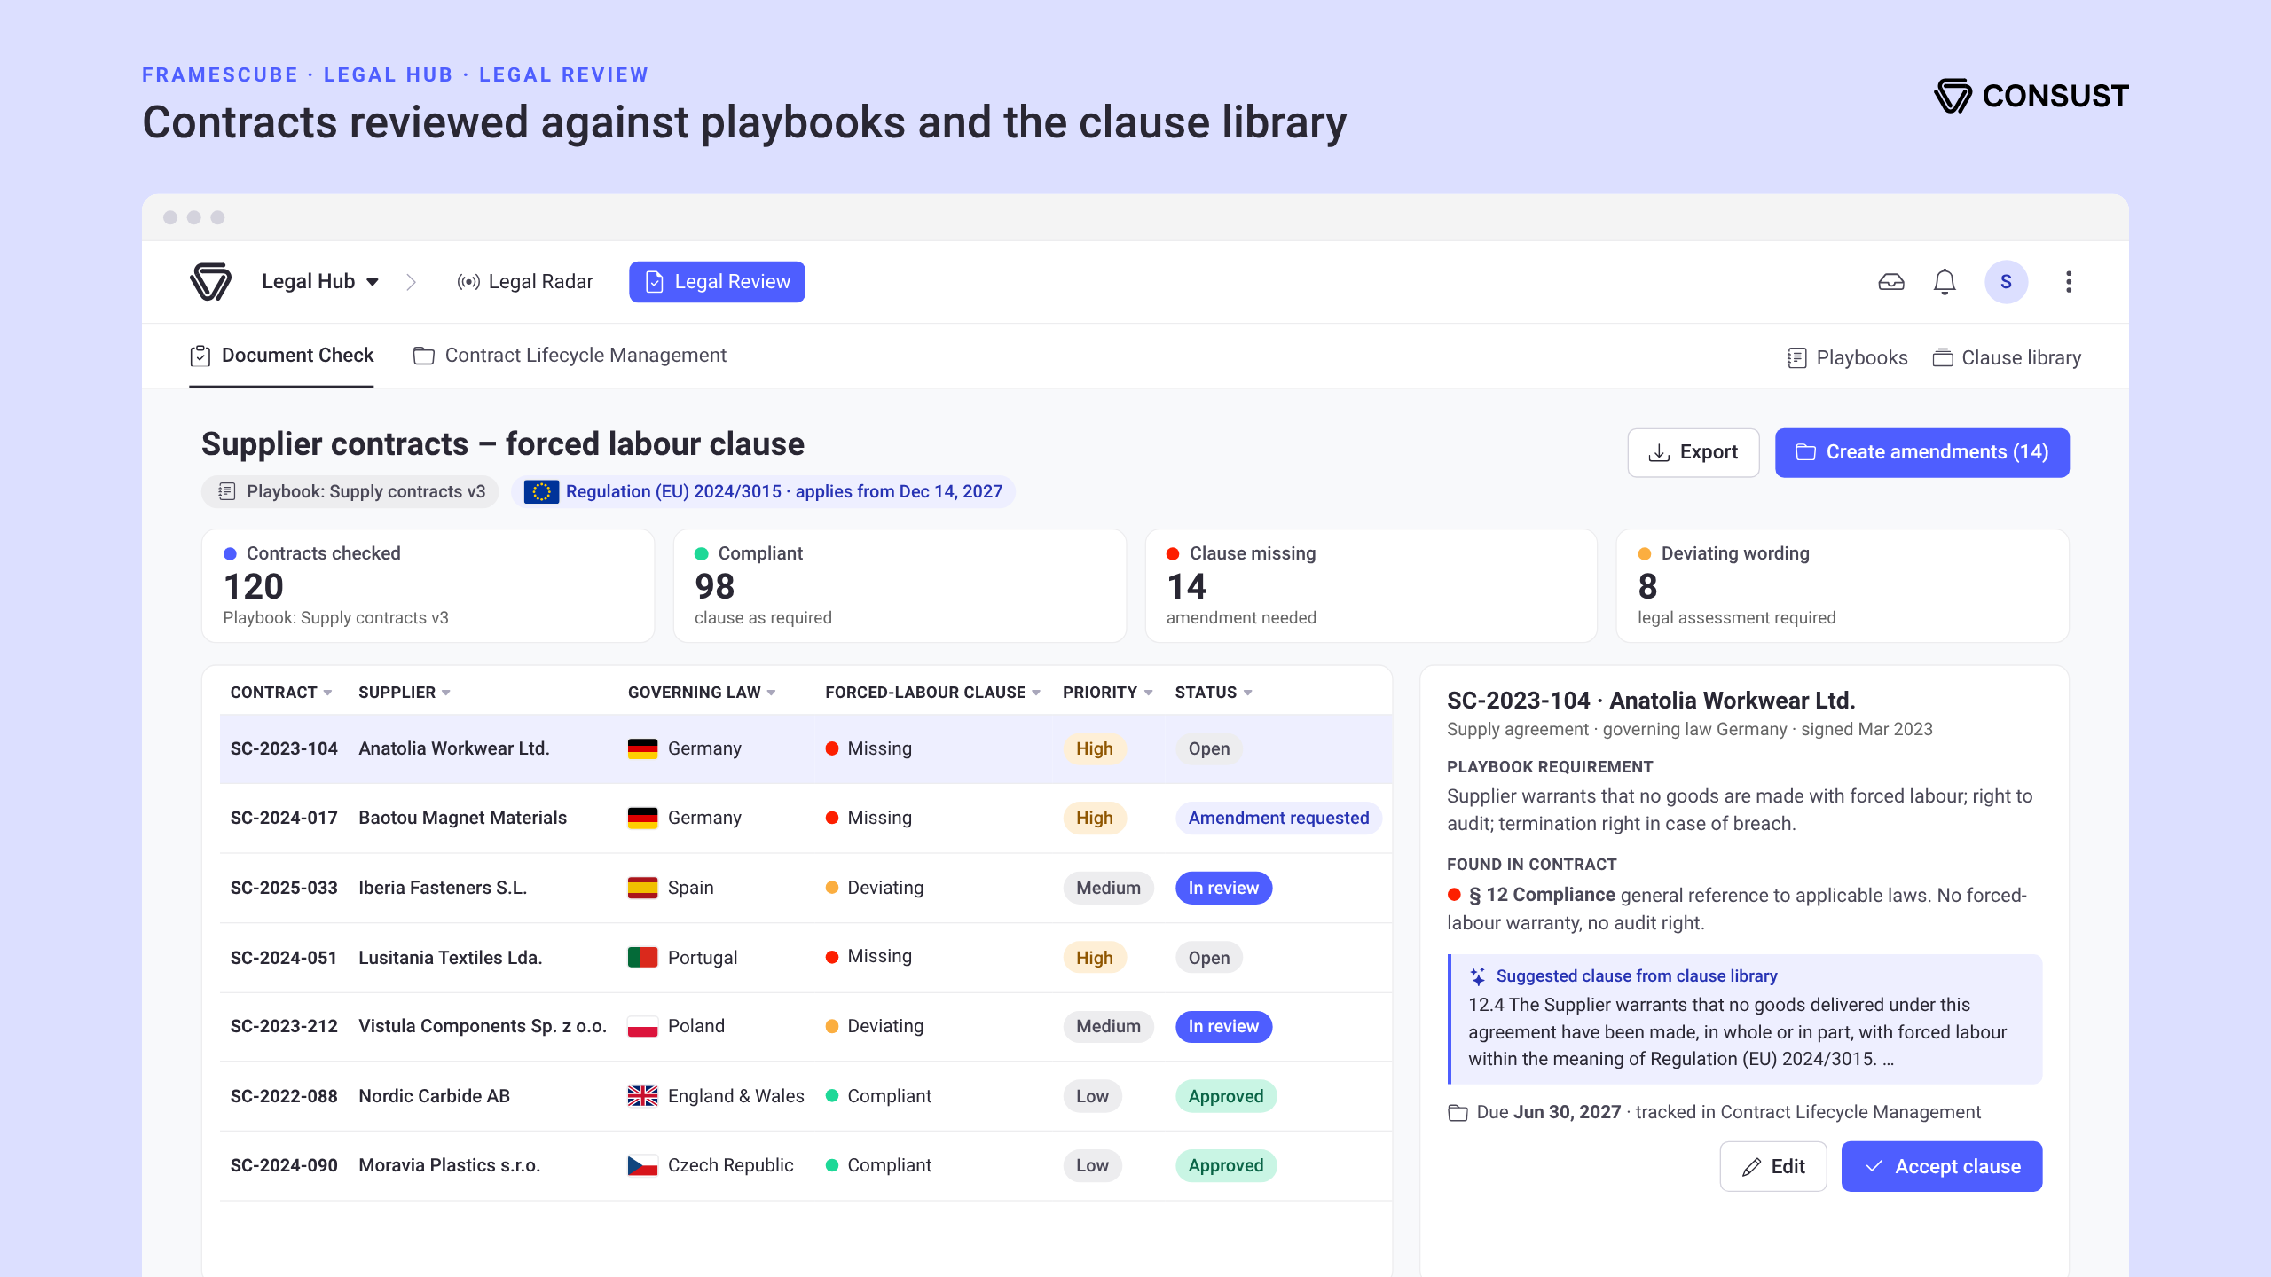
Task: Select the SC-2025-033 Iberia Fasteners row
Action: (805, 888)
